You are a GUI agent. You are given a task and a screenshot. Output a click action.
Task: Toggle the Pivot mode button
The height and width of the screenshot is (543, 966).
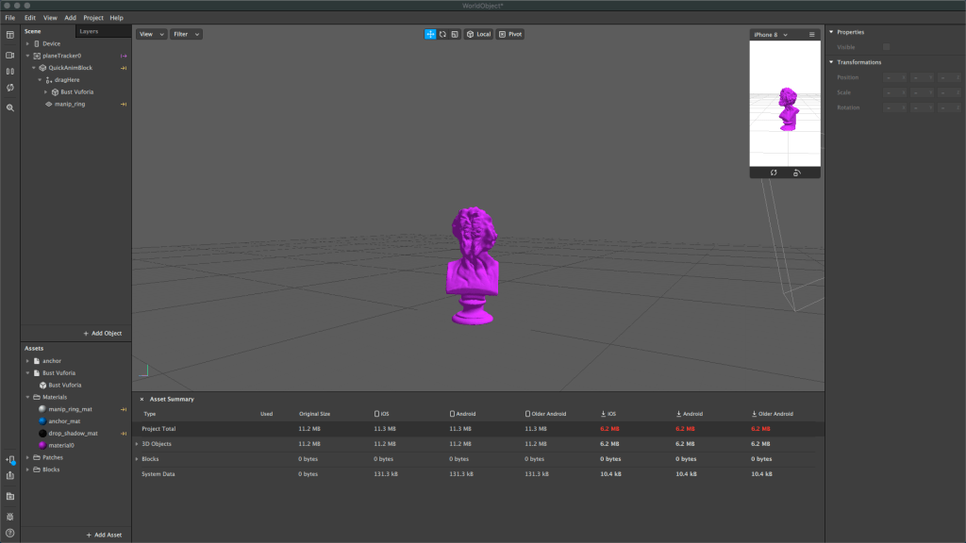pos(509,34)
